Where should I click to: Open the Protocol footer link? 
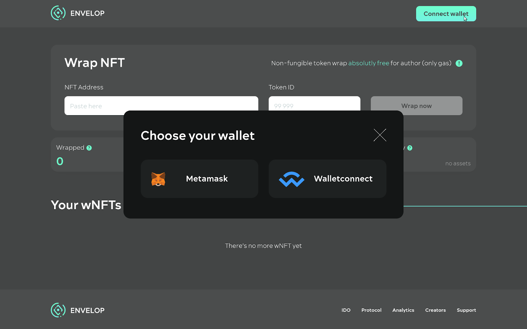371,310
